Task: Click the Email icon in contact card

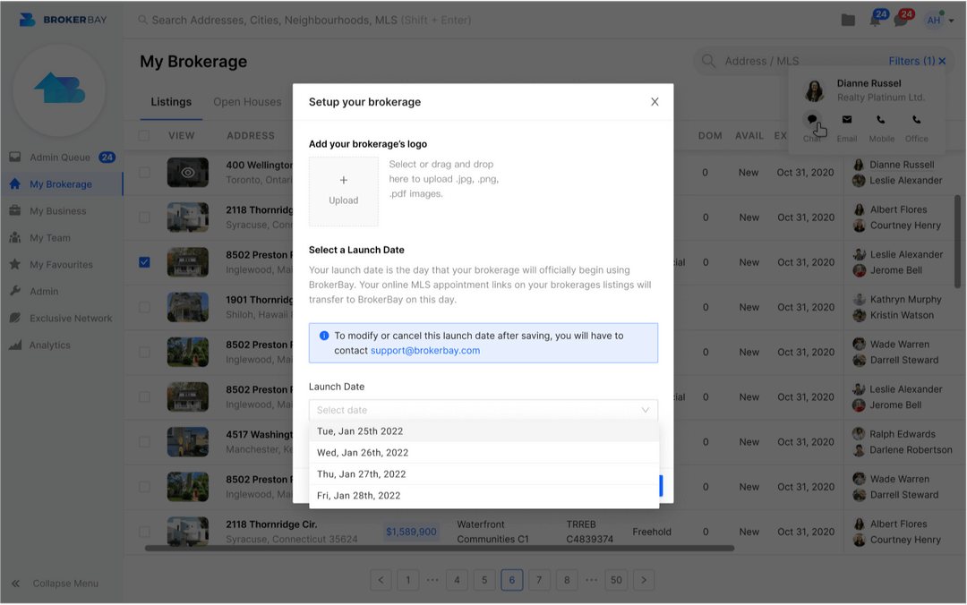Action: pos(847,120)
